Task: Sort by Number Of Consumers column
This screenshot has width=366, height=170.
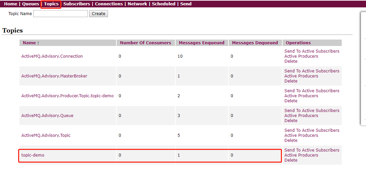Action: (145, 43)
